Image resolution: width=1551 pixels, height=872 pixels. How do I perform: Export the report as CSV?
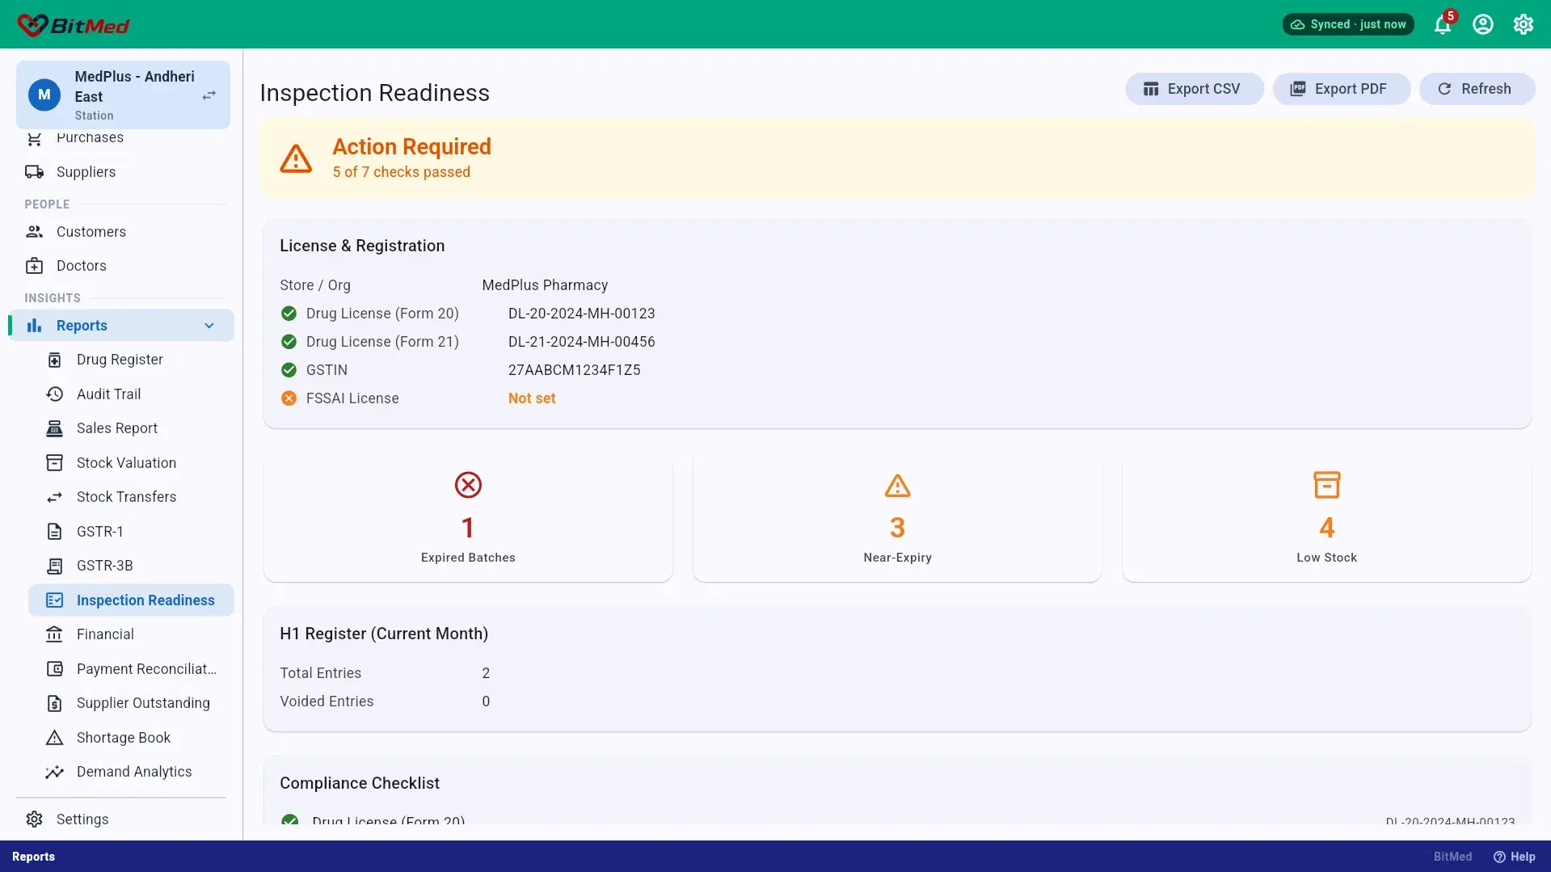pyautogui.click(x=1194, y=89)
